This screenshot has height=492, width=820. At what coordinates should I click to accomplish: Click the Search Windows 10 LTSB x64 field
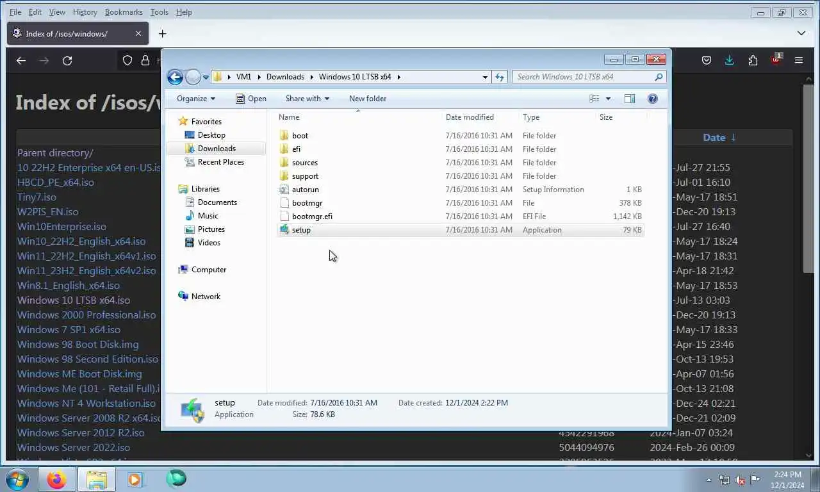(589, 77)
